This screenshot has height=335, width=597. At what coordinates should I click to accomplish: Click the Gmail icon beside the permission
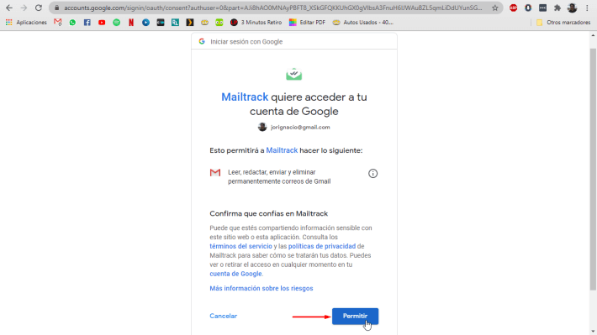tap(215, 173)
